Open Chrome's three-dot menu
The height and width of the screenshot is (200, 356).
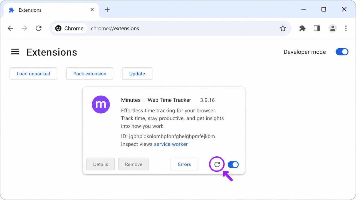click(x=346, y=28)
